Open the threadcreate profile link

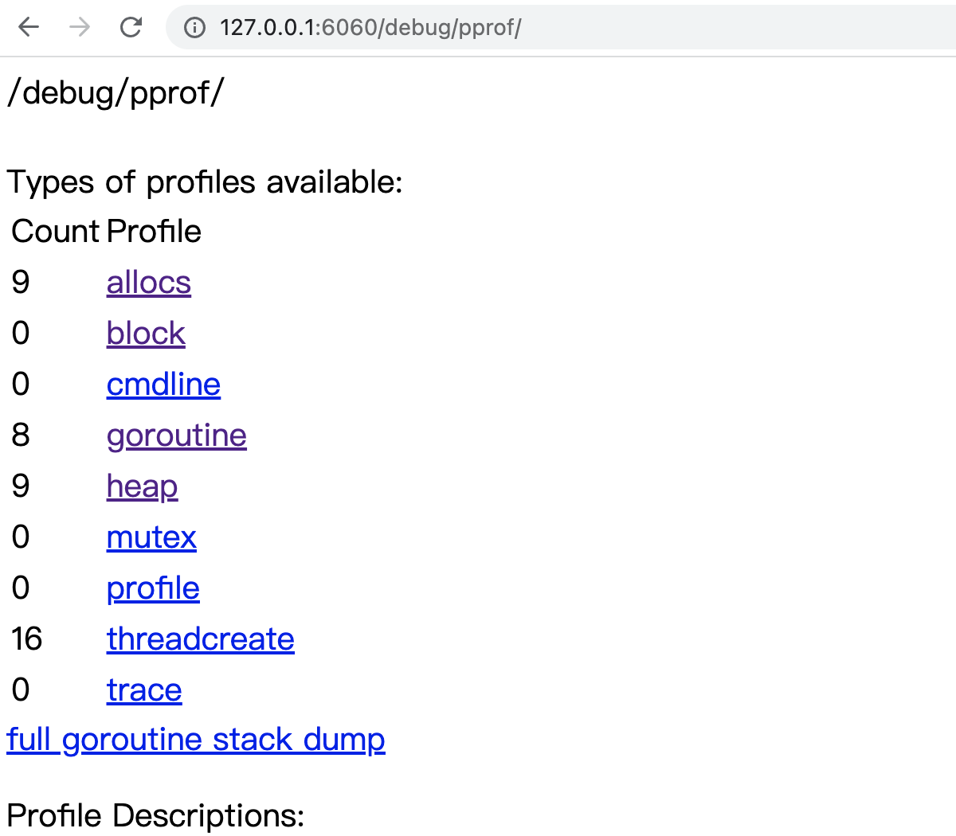coord(201,639)
